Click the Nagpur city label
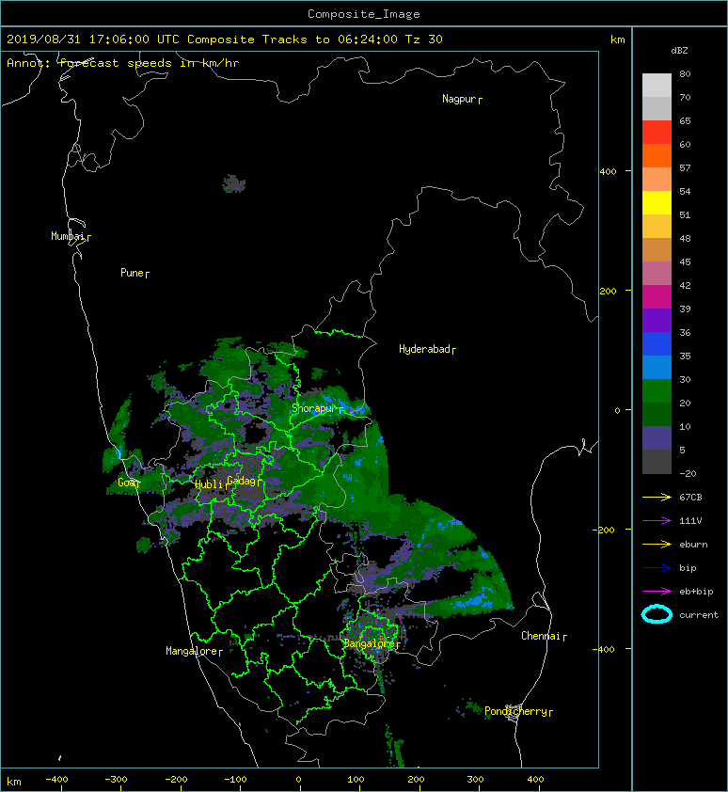 [x=461, y=99]
